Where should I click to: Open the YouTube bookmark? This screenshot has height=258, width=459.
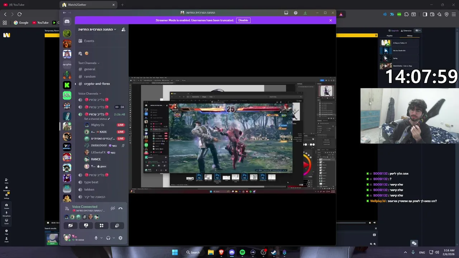(41, 23)
